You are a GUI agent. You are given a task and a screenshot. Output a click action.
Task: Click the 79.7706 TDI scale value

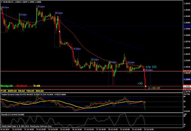pos(187,94)
